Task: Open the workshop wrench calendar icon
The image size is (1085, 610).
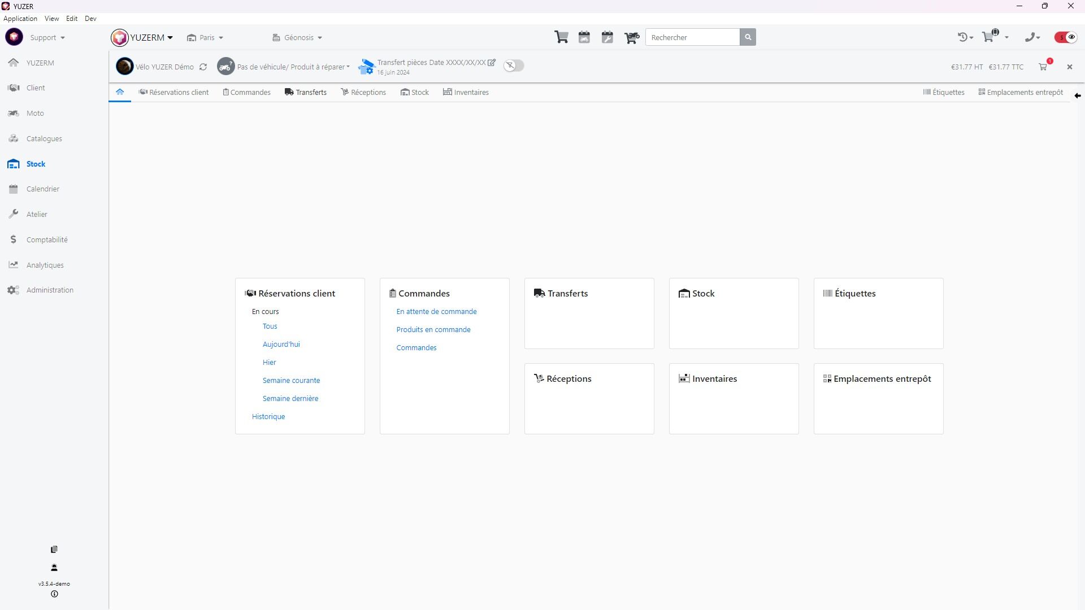Action: (607, 37)
